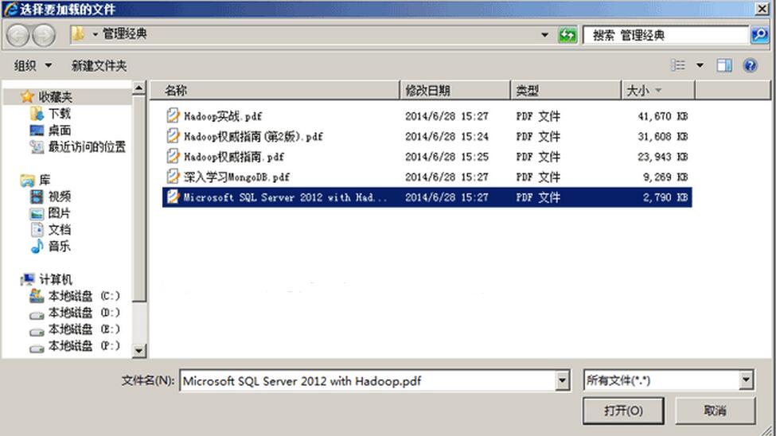The height and width of the screenshot is (436, 776).
Task: Click the Favorites star icon
Action: tap(27, 96)
